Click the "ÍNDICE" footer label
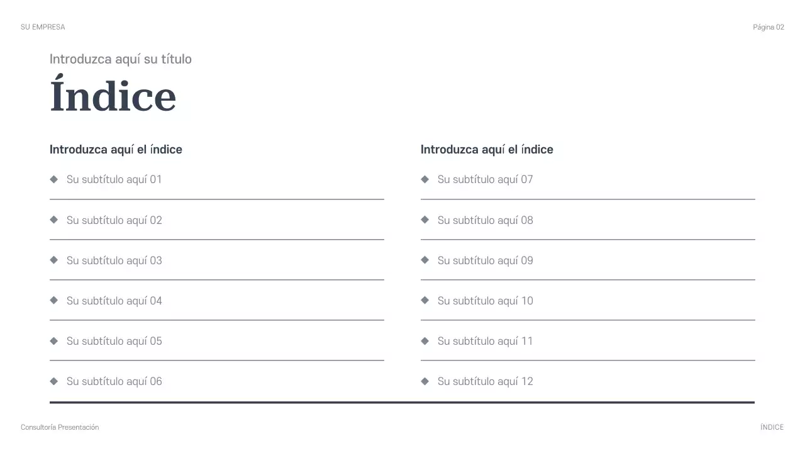The image size is (805, 453). [x=772, y=427]
